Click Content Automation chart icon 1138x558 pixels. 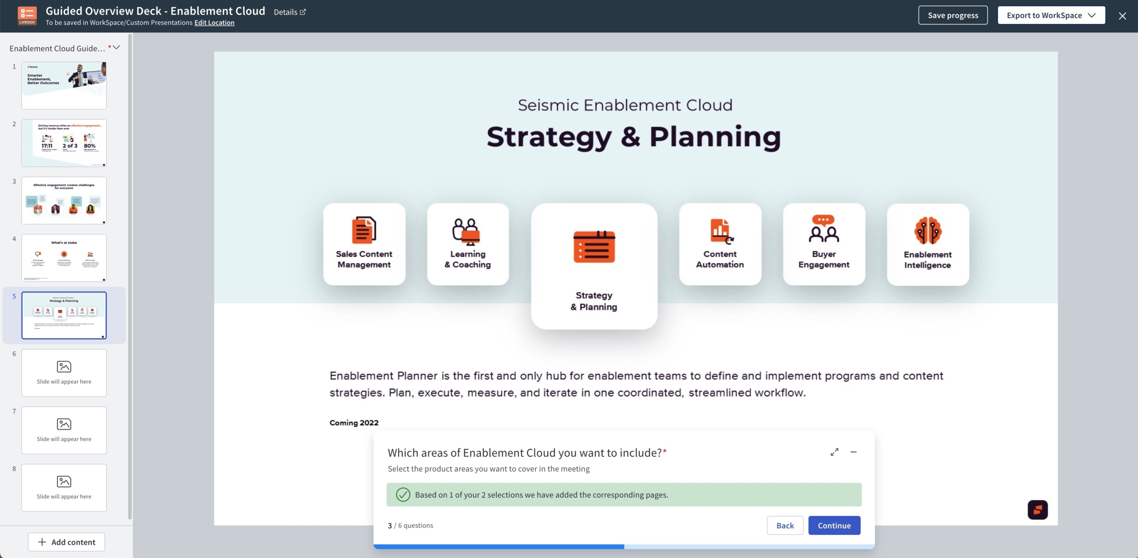point(721,231)
